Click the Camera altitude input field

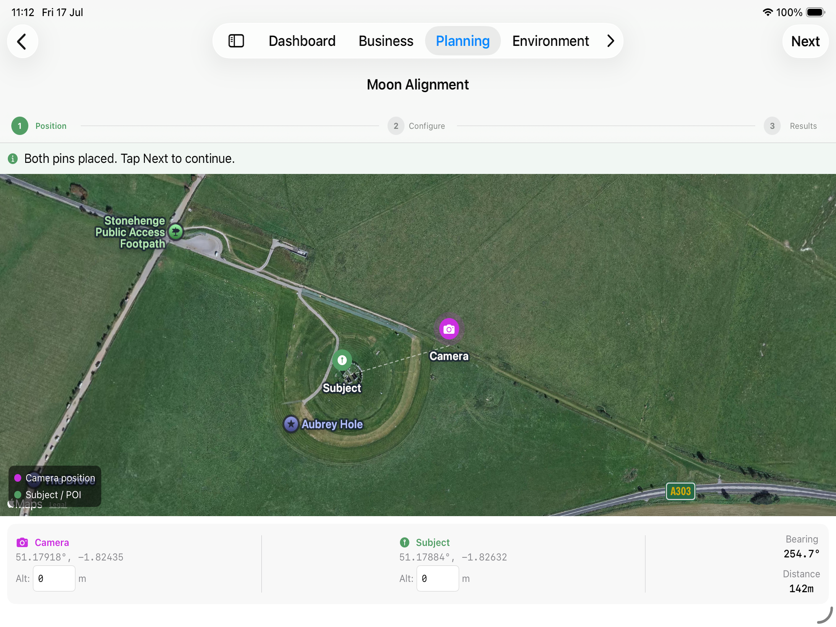tap(54, 578)
